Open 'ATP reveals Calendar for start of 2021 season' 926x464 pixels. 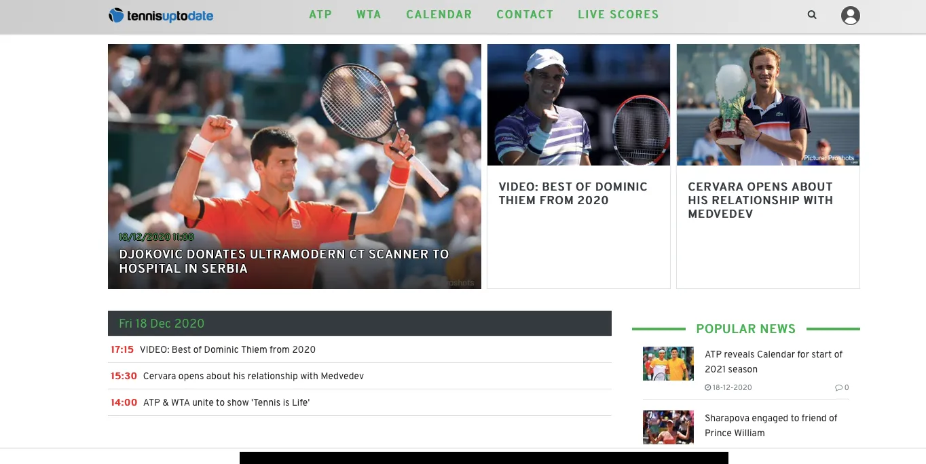(x=773, y=362)
